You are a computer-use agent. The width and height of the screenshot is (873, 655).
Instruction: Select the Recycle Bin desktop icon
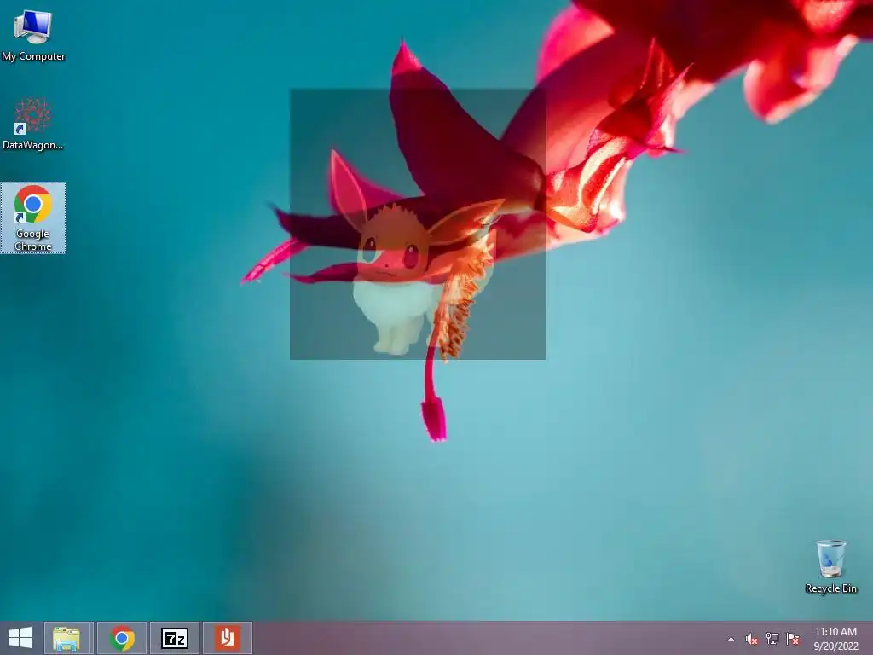coord(830,566)
